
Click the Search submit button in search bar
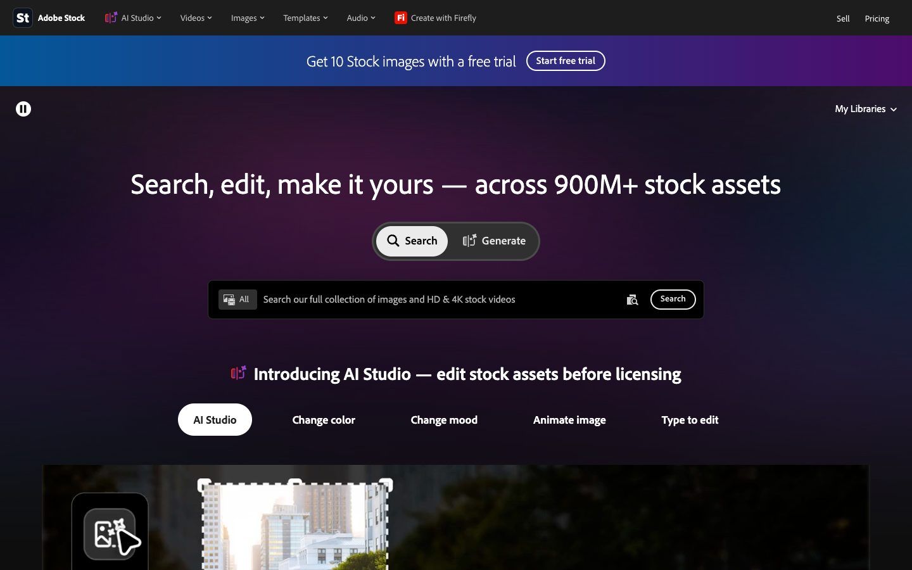coord(673,299)
